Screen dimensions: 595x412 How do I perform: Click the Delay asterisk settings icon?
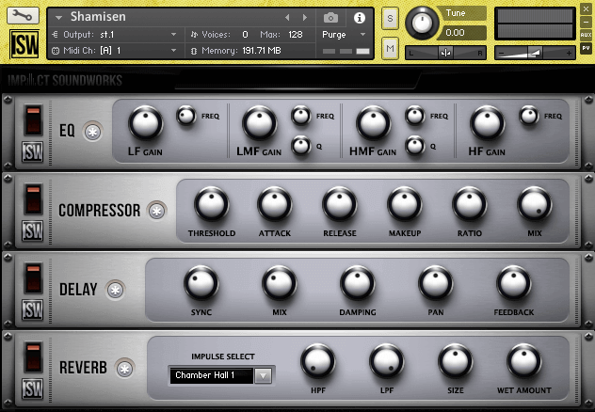click(116, 290)
